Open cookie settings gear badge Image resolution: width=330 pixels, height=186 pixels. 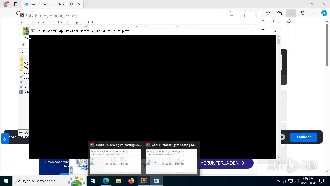coord(5,139)
